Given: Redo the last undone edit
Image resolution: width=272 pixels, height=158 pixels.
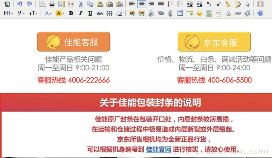Looking at the screenshot, I should coord(29,4).
